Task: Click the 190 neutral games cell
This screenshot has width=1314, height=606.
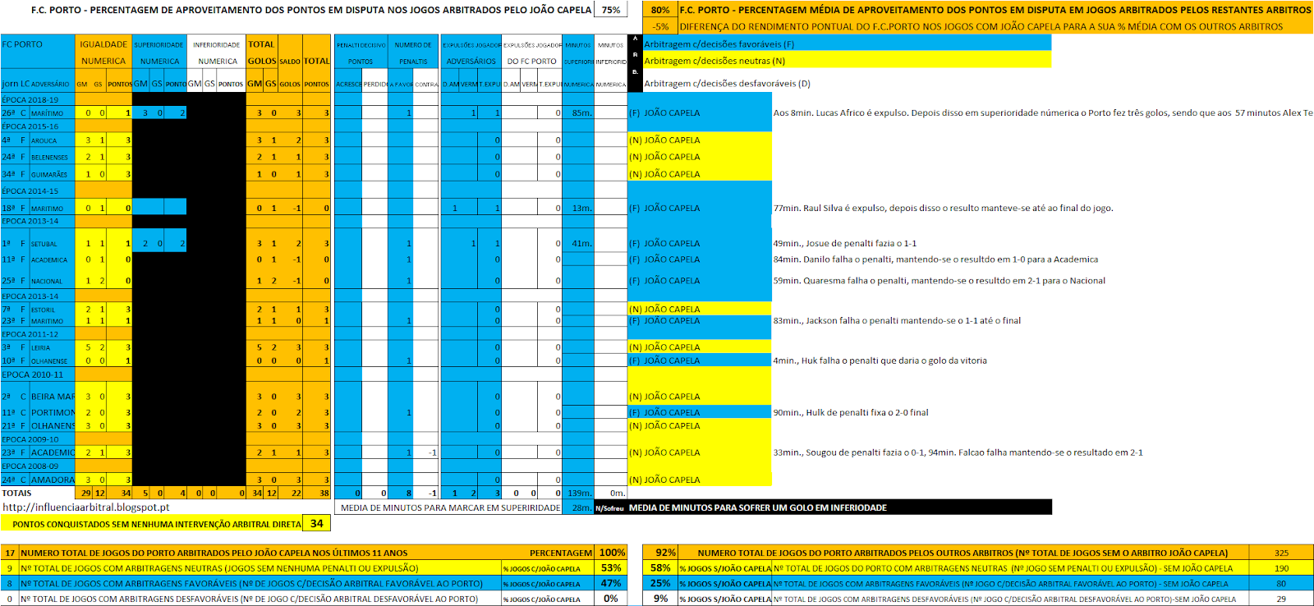Action: tap(1281, 567)
